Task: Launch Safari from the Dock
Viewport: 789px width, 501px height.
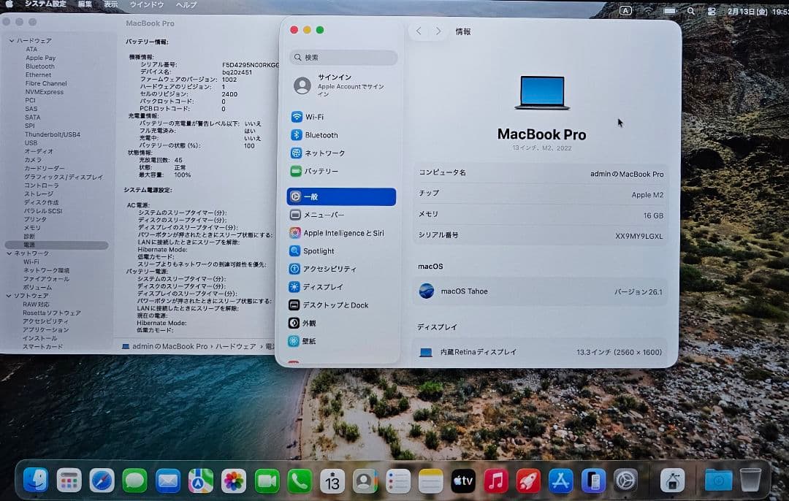Action: (102, 481)
